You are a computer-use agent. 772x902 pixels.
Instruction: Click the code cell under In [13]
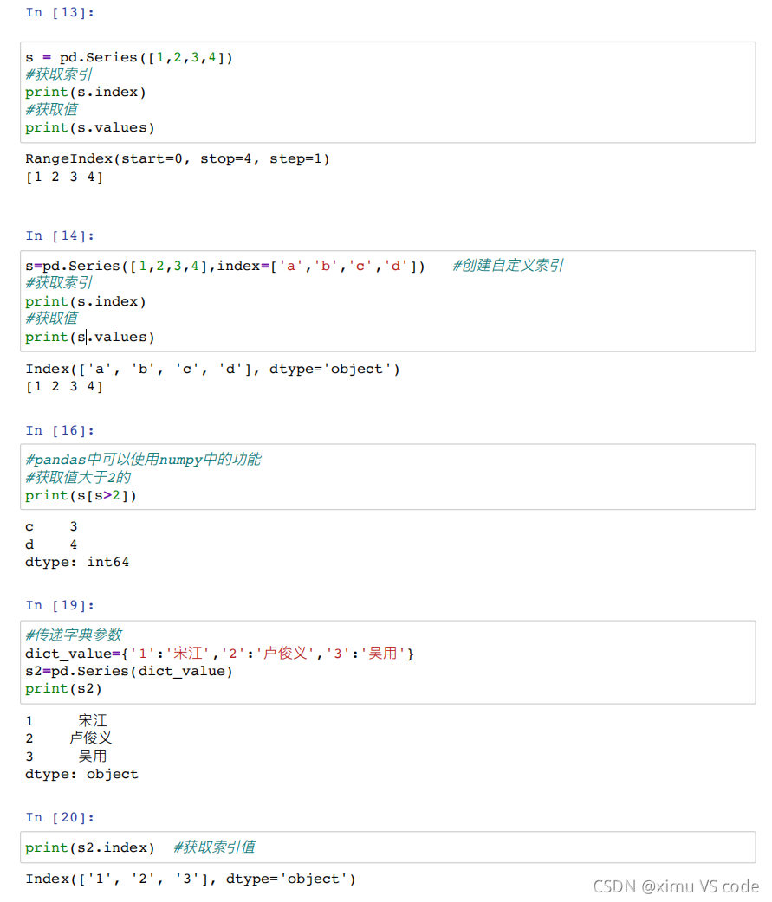[x=387, y=92]
